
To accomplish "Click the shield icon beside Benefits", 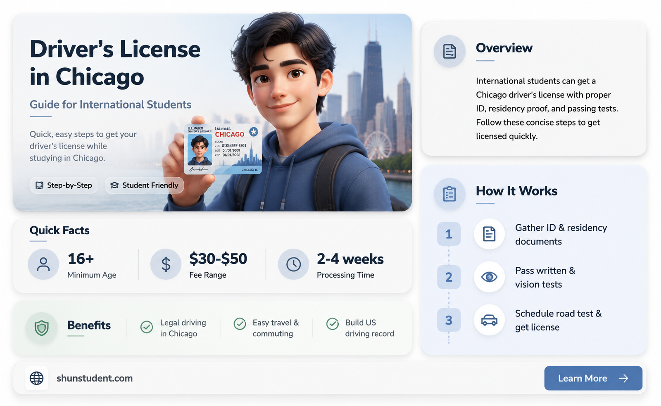I will click(41, 328).
